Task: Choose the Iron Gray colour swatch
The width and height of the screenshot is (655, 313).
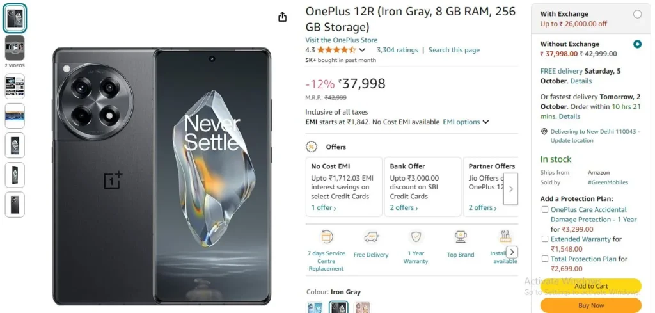Action: pos(338,308)
